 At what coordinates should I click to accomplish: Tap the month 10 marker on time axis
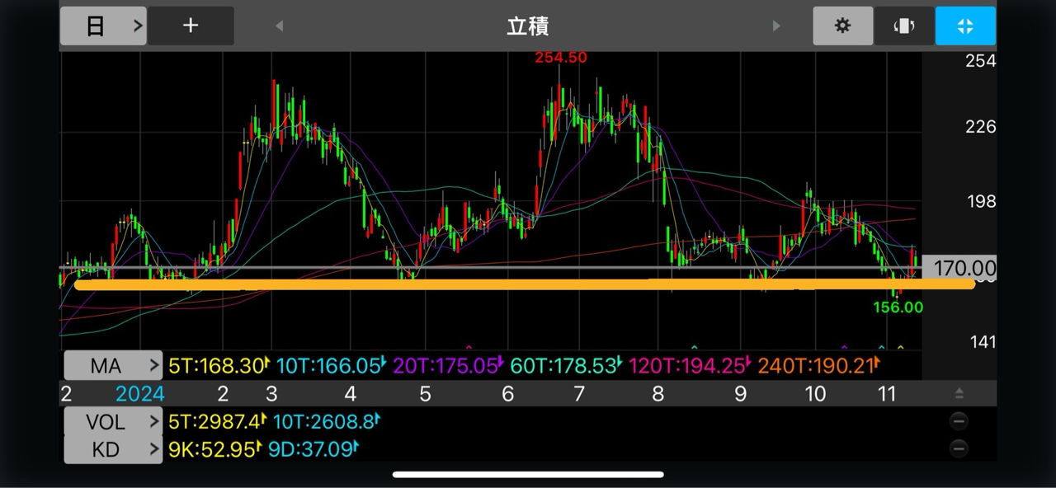815,394
